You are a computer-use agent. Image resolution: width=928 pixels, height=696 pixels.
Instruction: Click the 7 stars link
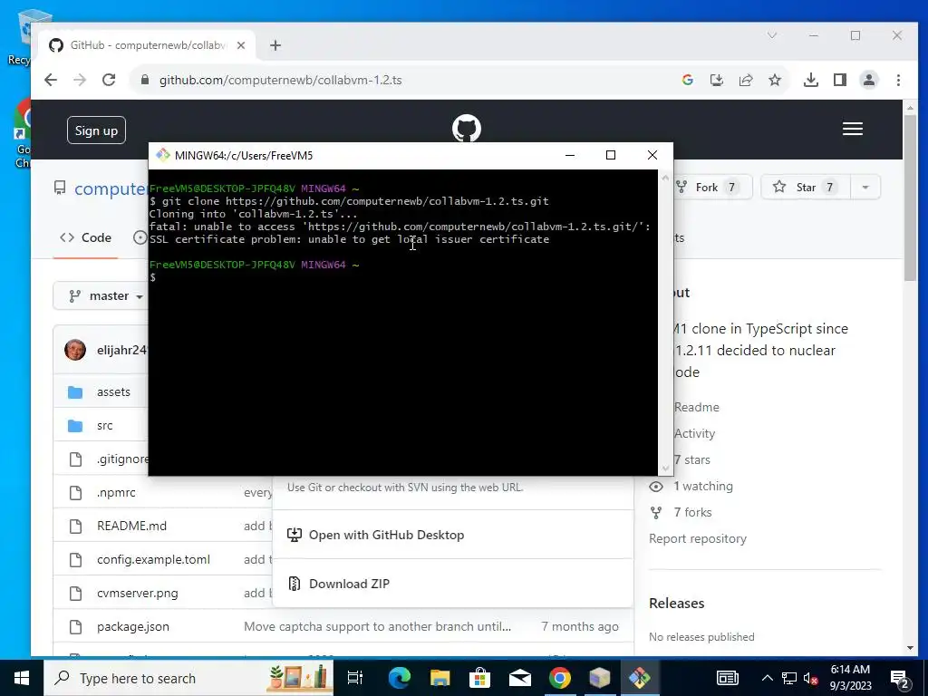(x=691, y=459)
